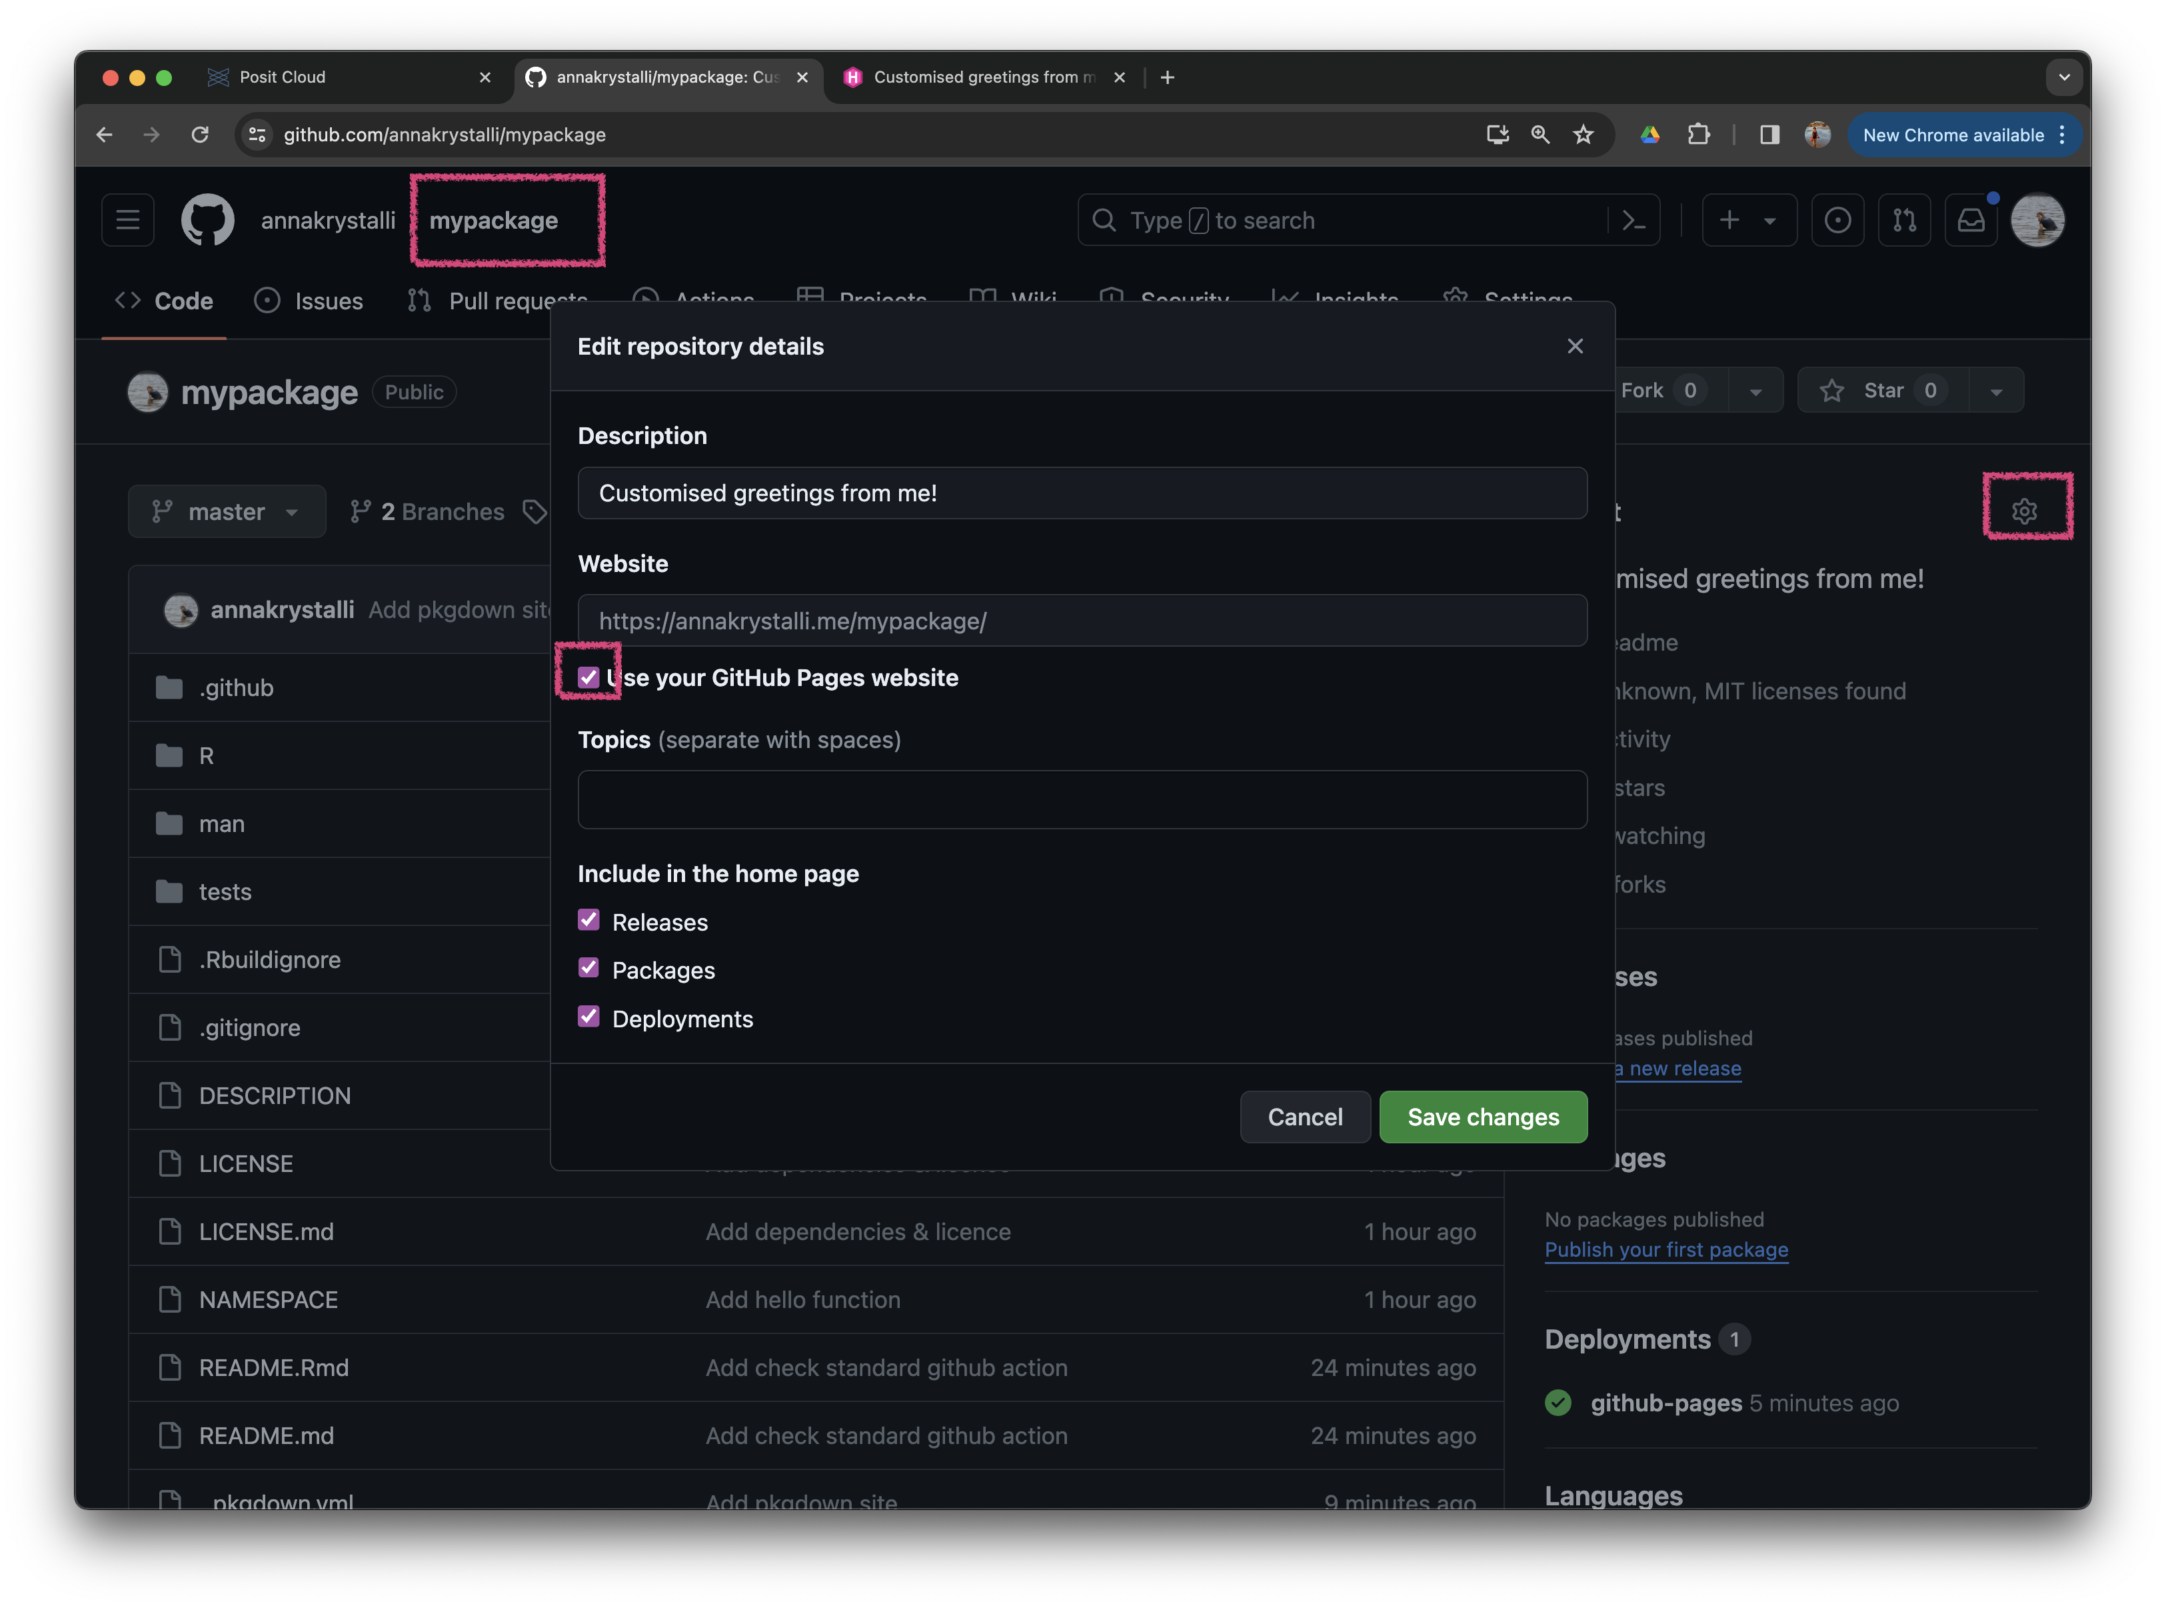This screenshot has width=2166, height=1608.
Task: Click Save changes button
Action: pos(1482,1117)
